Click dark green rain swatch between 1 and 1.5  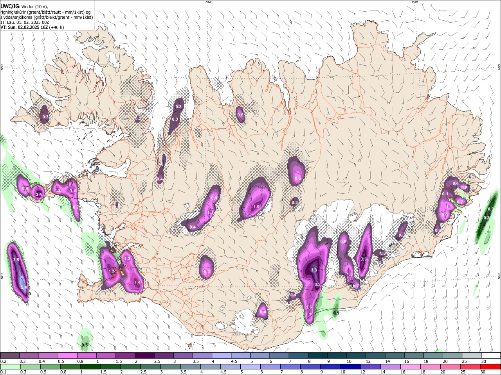tap(90, 367)
